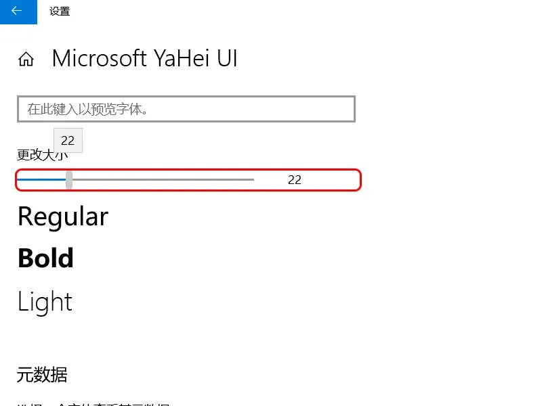This screenshot has height=406, width=542.
Task: Select the Light font sample text
Action: click(45, 302)
